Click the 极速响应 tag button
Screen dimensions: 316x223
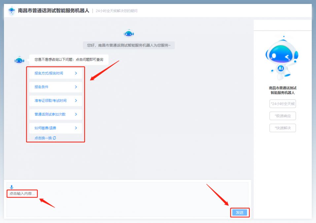tap(283, 116)
